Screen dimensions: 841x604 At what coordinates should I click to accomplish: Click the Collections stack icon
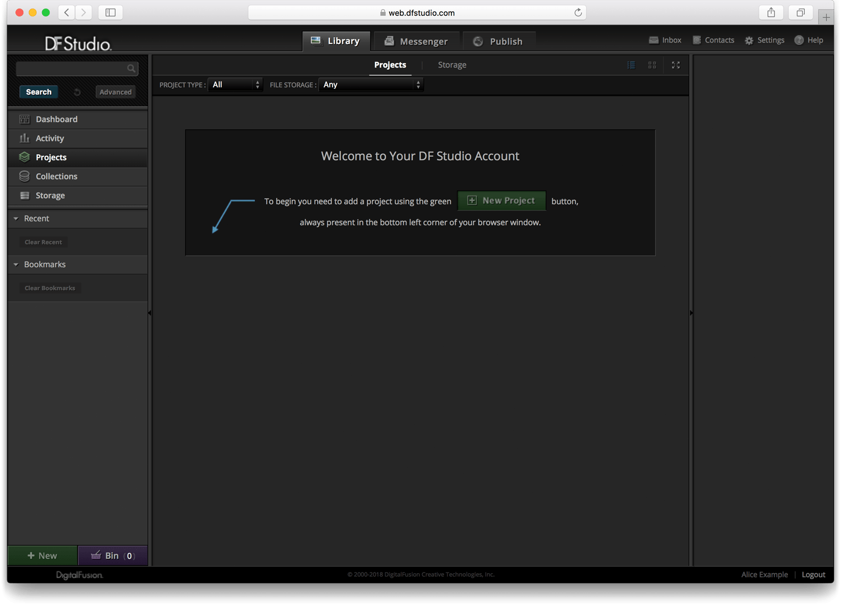pyautogui.click(x=24, y=176)
